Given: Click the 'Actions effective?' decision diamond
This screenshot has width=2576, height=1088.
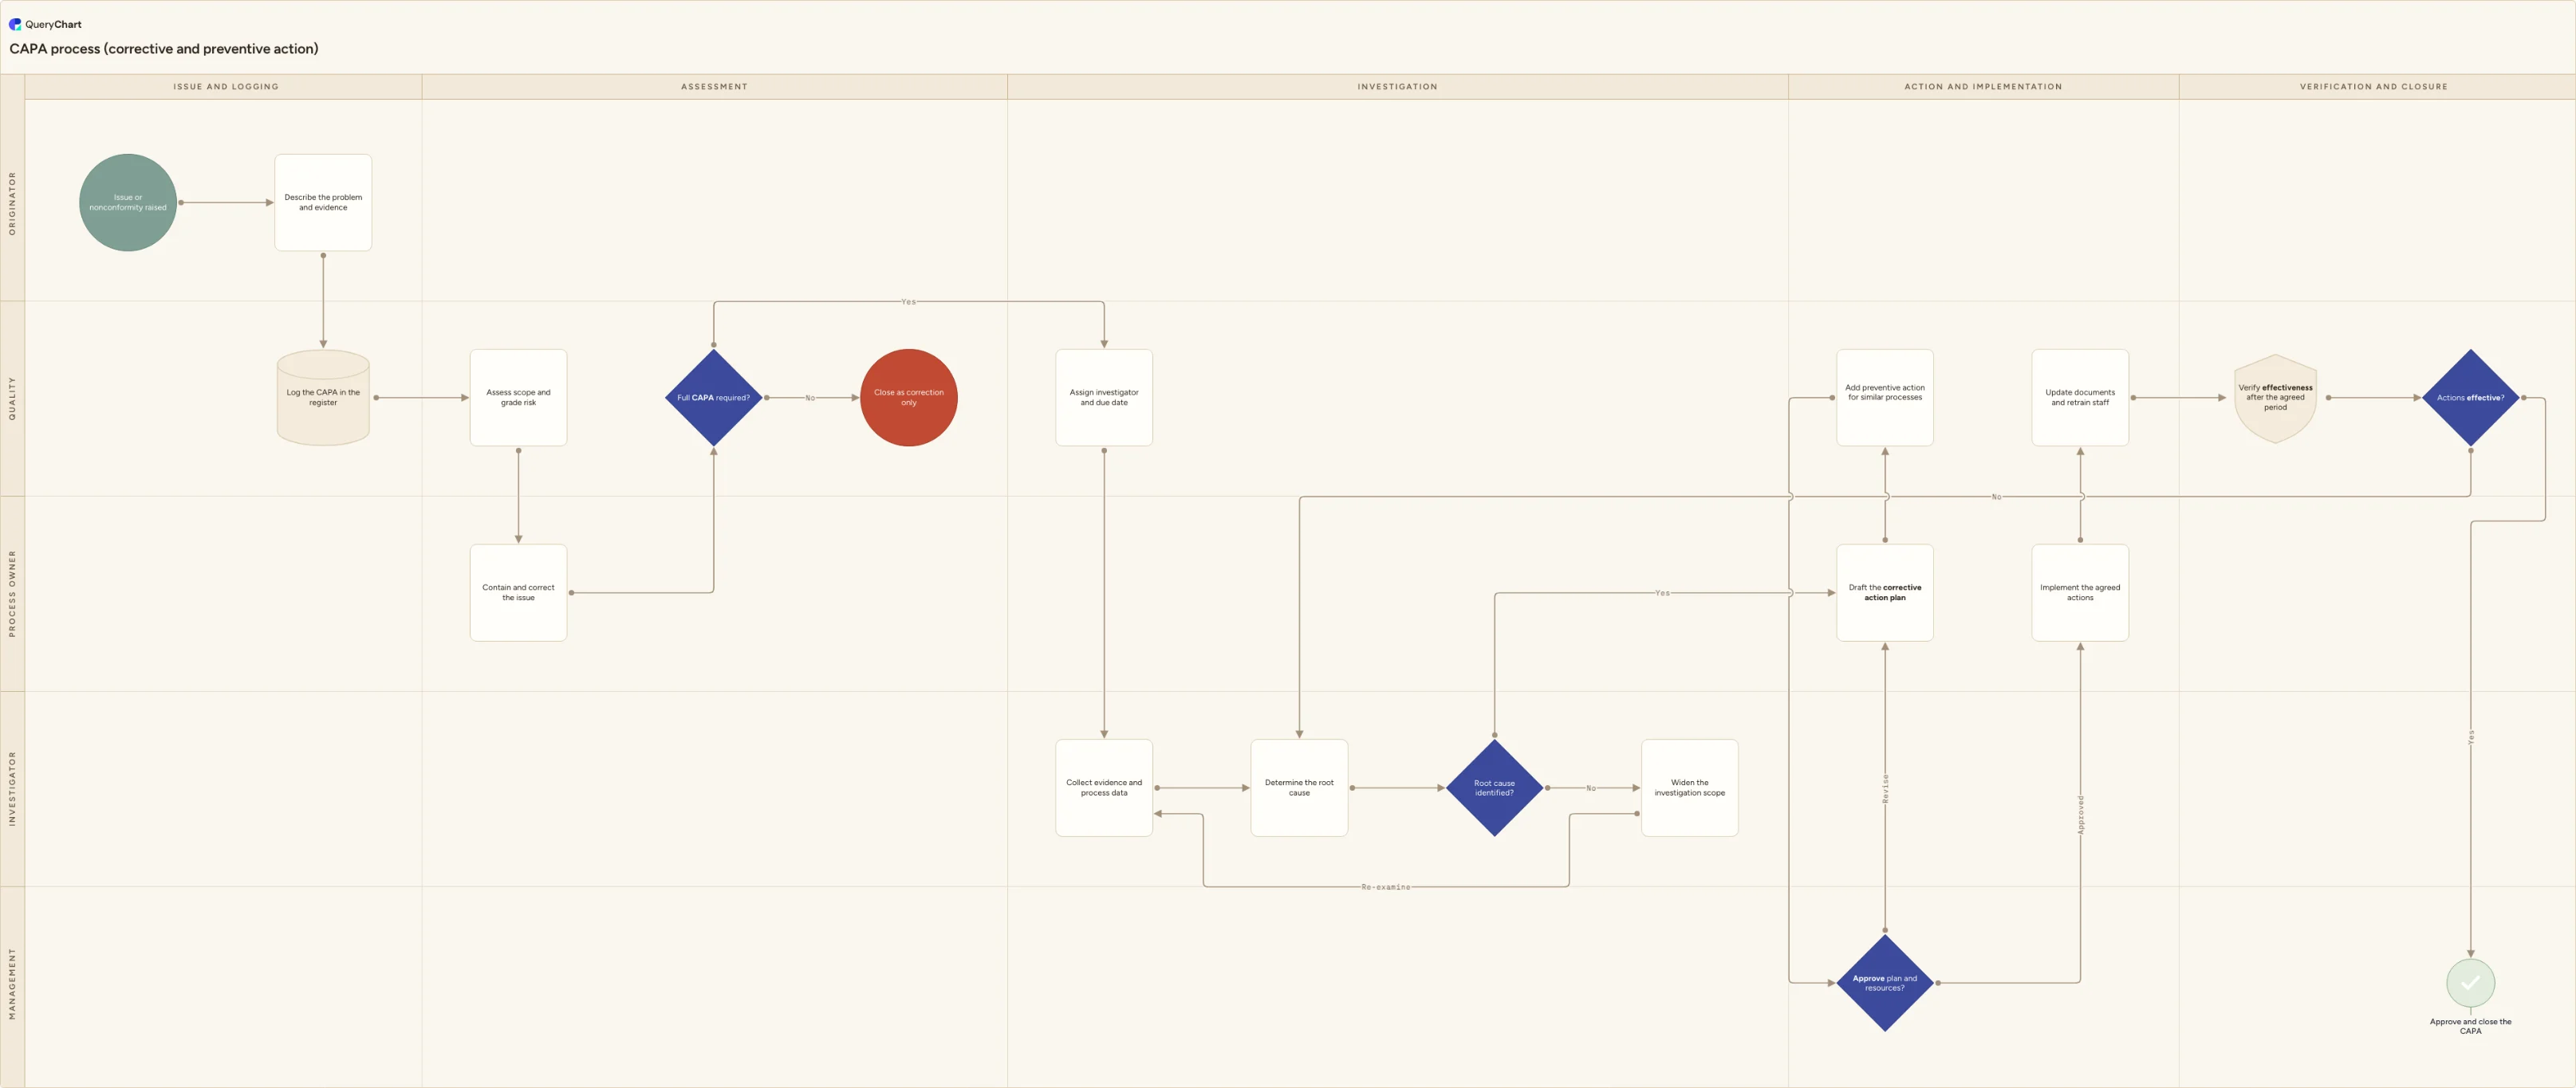Looking at the screenshot, I should pos(2470,398).
